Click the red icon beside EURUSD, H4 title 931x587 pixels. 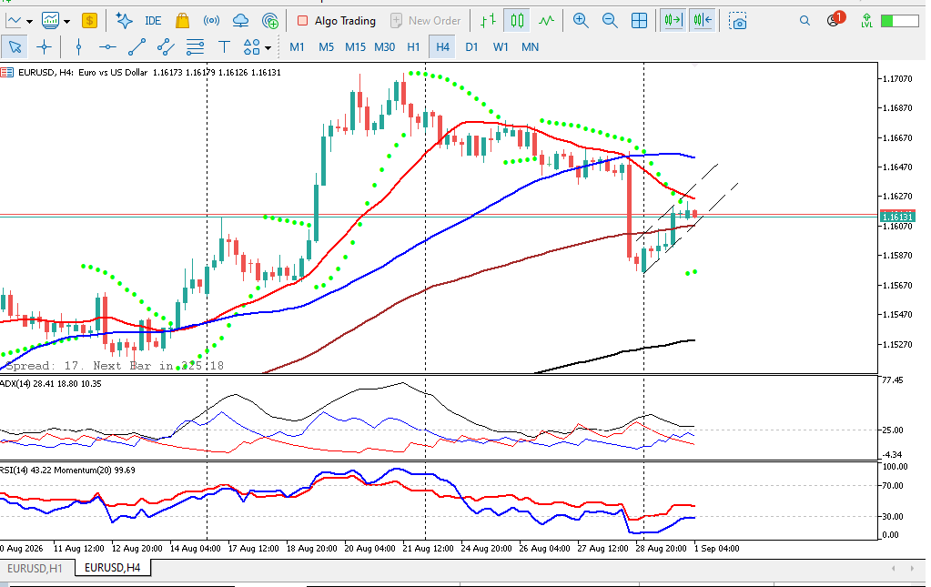point(6,73)
